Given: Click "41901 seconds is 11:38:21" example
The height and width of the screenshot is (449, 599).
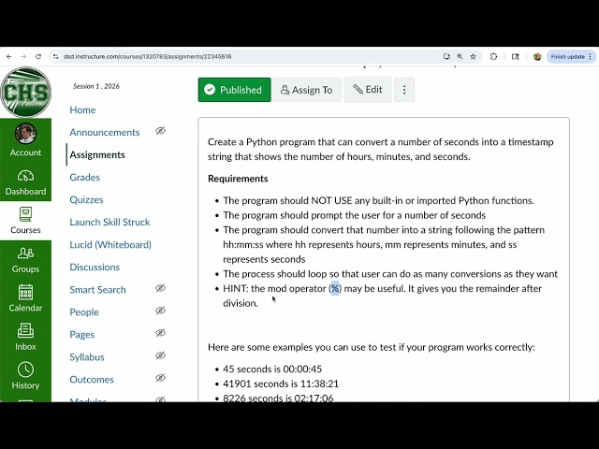Looking at the screenshot, I should 281,384.
